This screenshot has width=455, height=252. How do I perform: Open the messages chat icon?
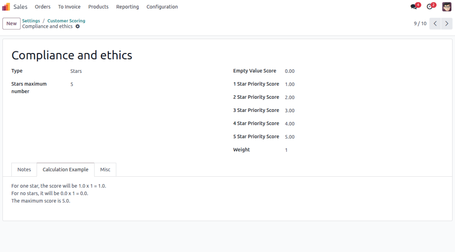tap(414, 7)
